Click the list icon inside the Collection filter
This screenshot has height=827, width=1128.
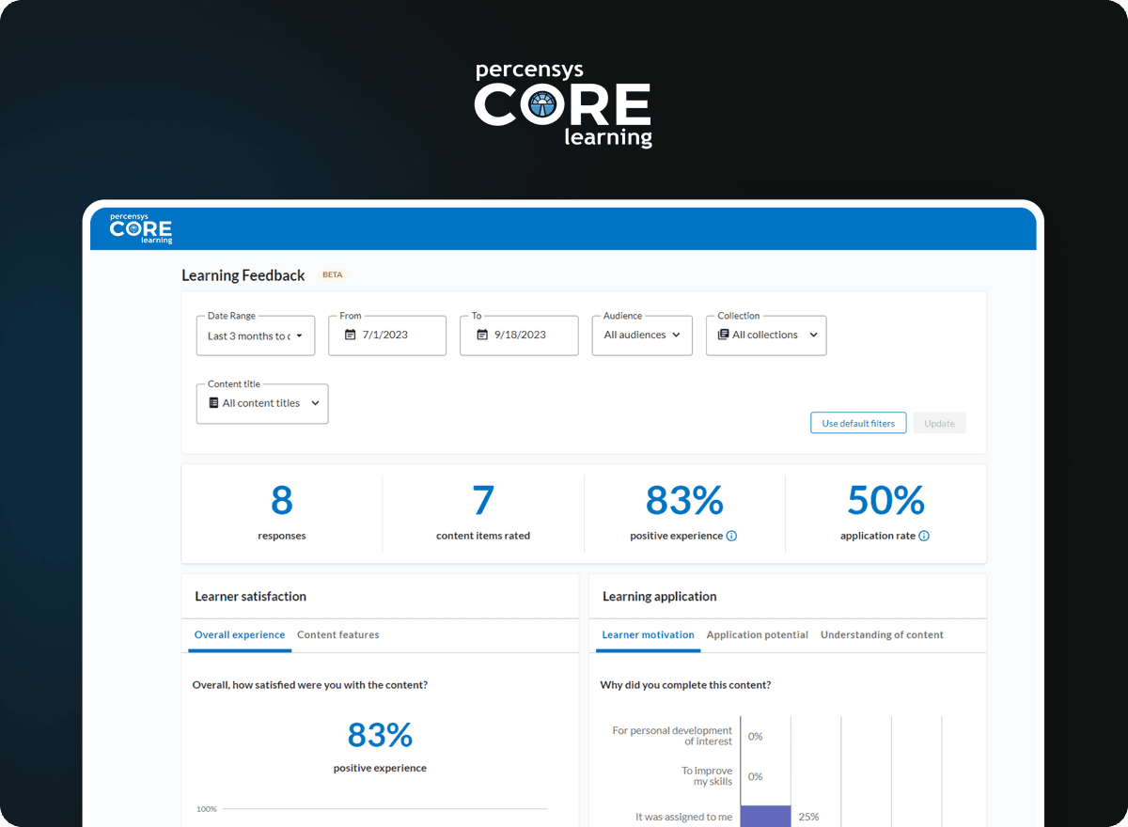pyautogui.click(x=722, y=335)
